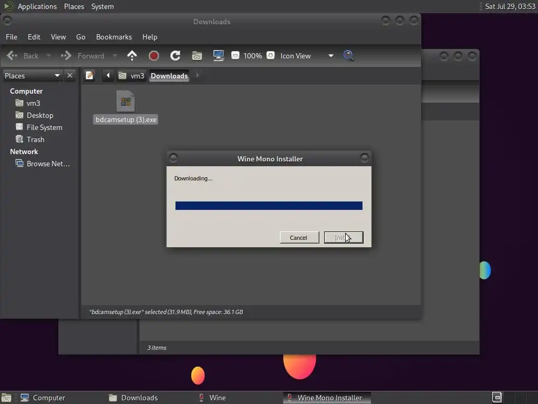The image size is (538, 404).
Task: Open the File menu
Action: point(12,37)
